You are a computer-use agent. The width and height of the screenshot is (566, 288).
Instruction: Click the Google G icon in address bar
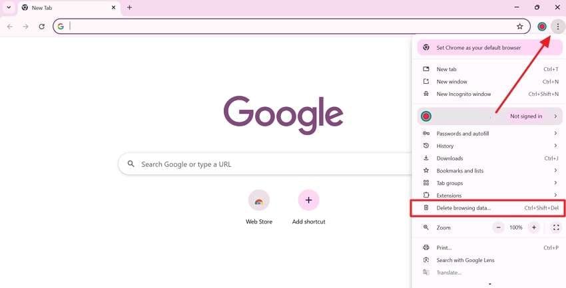click(61, 27)
